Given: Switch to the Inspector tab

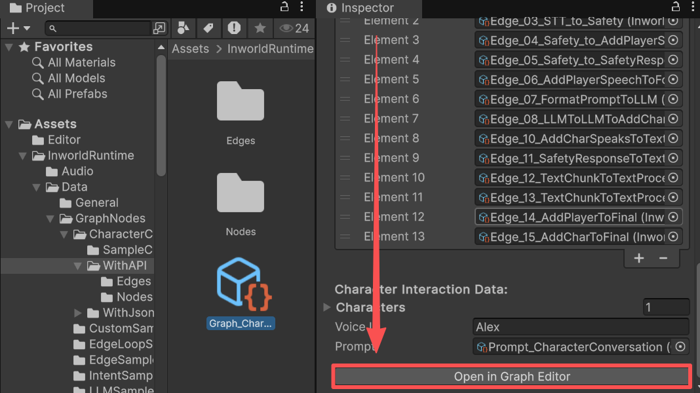Looking at the screenshot, I should click(x=360, y=8).
